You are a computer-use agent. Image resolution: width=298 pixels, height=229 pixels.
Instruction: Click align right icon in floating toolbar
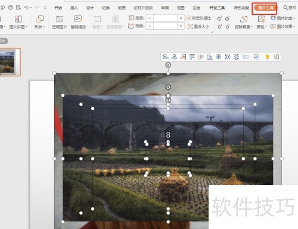[183, 57]
